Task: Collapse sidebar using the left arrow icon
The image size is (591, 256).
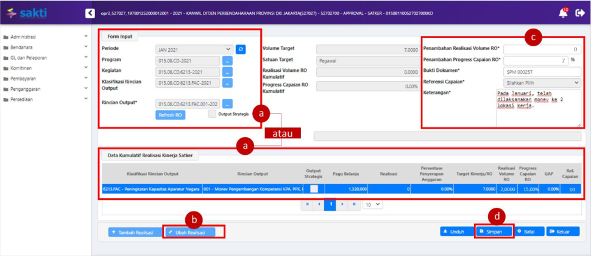Action: pos(90,13)
